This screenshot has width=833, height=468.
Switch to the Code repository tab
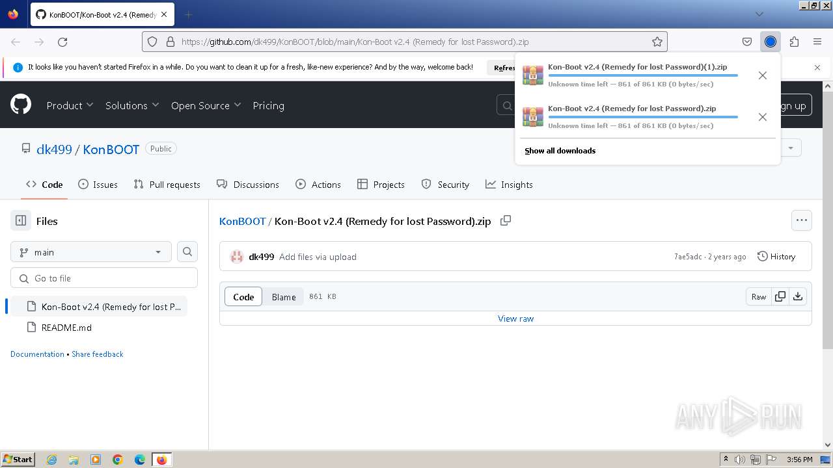click(44, 185)
